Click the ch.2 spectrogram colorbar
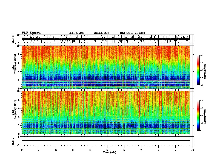This screenshot has width=217, height=168. point(198,116)
